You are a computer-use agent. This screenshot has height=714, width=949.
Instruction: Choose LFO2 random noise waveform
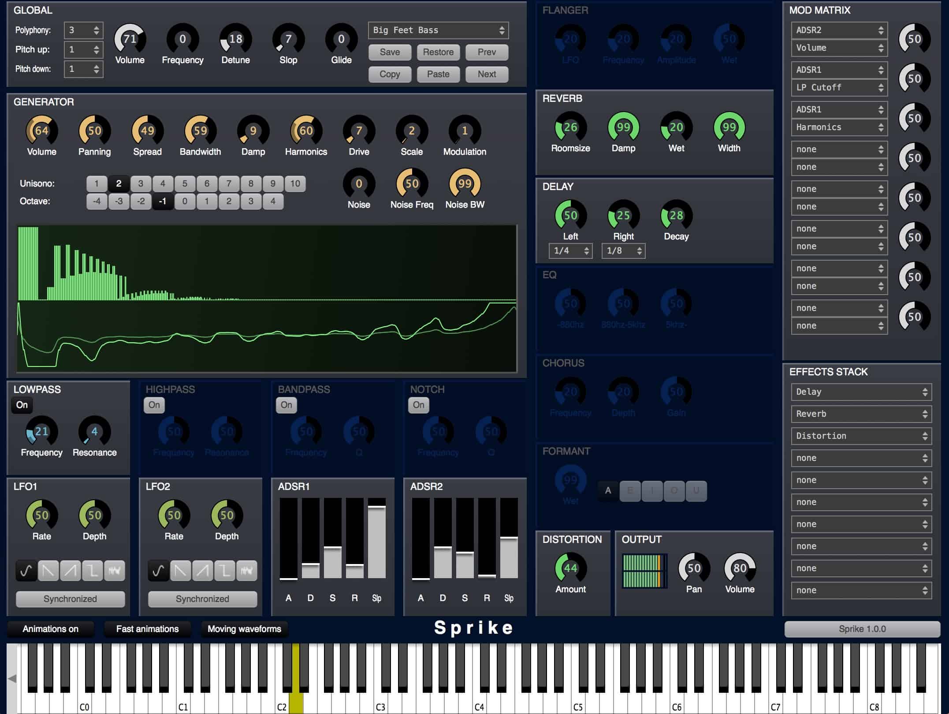point(246,571)
